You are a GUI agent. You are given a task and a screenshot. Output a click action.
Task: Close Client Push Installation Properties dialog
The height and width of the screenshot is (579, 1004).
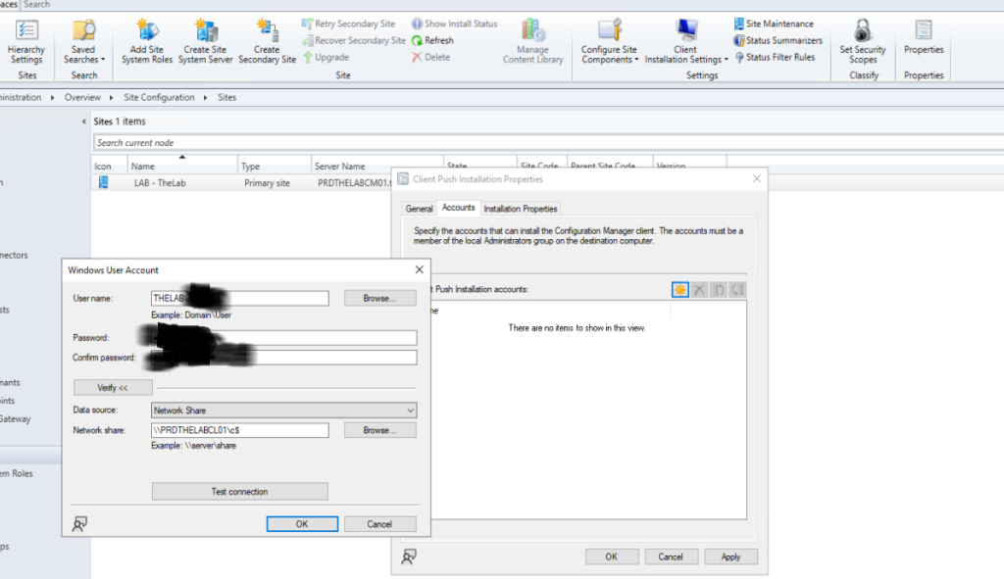coord(756,178)
